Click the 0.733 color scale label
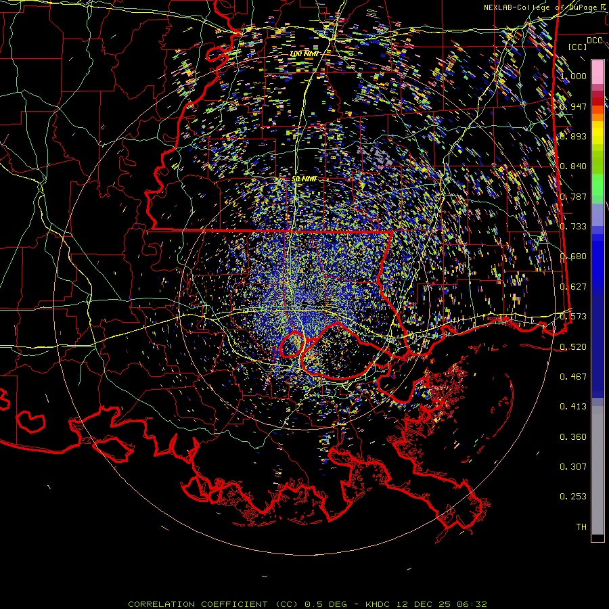 573,227
